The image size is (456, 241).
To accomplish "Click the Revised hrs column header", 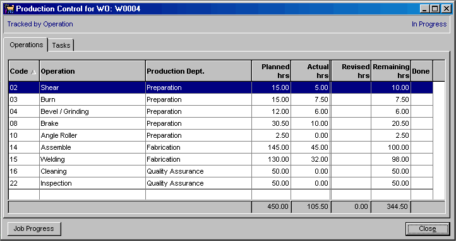I will click(351, 71).
